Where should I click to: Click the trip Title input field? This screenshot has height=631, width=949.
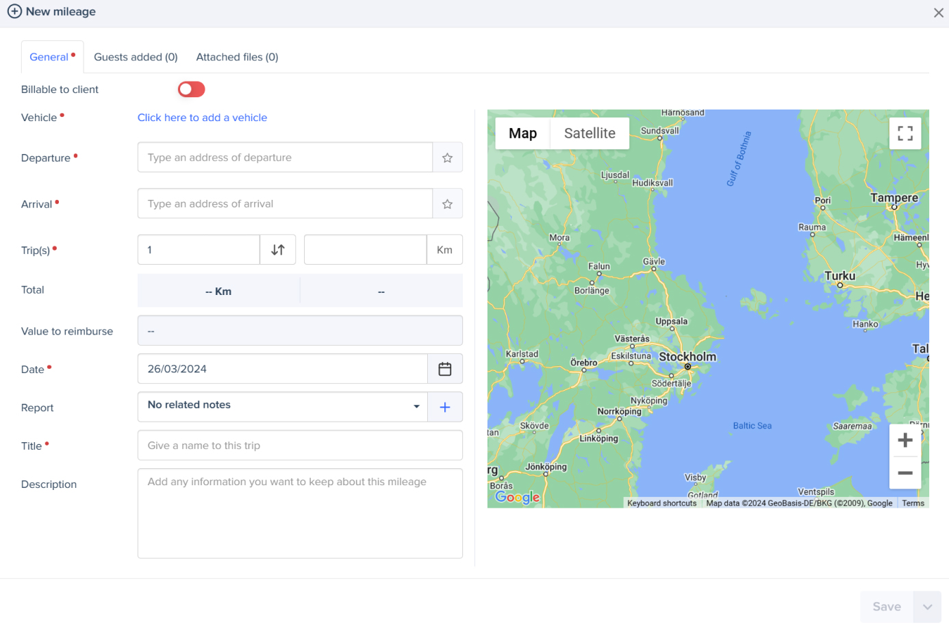(x=300, y=446)
